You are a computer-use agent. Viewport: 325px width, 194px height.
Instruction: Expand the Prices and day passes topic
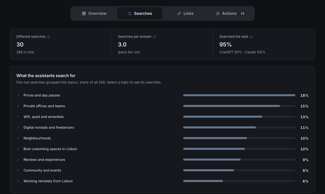18,95
